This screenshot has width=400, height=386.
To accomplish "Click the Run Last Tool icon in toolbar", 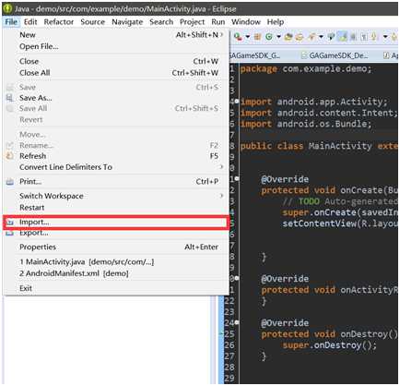I will [238, 37].
